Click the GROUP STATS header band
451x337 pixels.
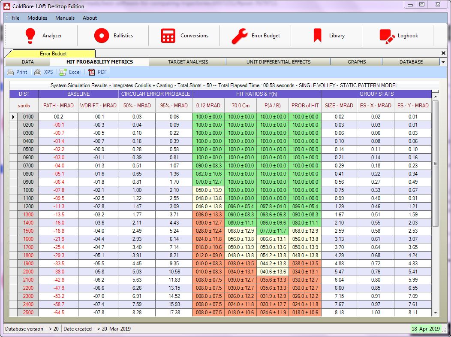pos(376,94)
